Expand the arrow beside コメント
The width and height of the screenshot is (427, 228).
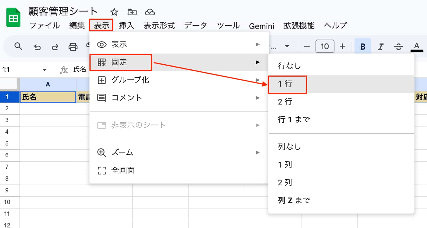click(x=258, y=98)
